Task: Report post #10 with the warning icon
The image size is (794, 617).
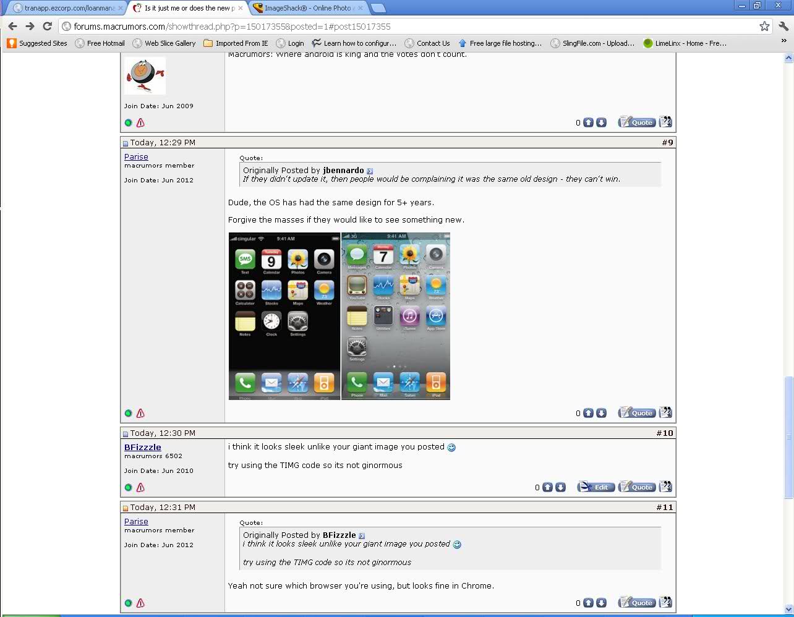Action: coord(140,487)
